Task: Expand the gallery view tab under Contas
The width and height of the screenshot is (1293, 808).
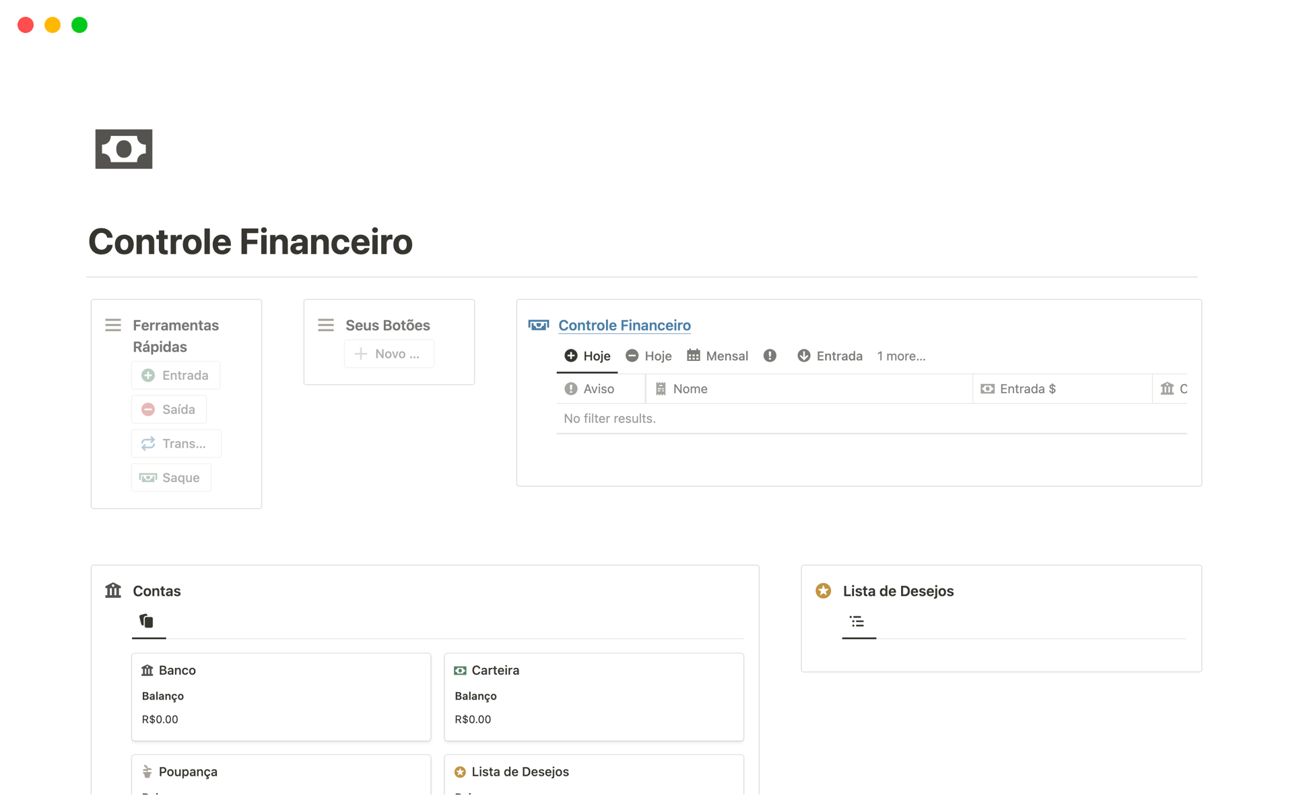Action: 147,621
